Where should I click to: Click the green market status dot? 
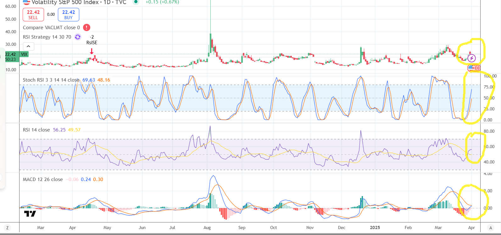(136, 2)
